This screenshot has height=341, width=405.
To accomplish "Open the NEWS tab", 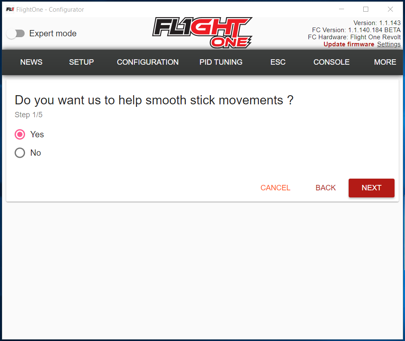I will (x=31, y=62).
